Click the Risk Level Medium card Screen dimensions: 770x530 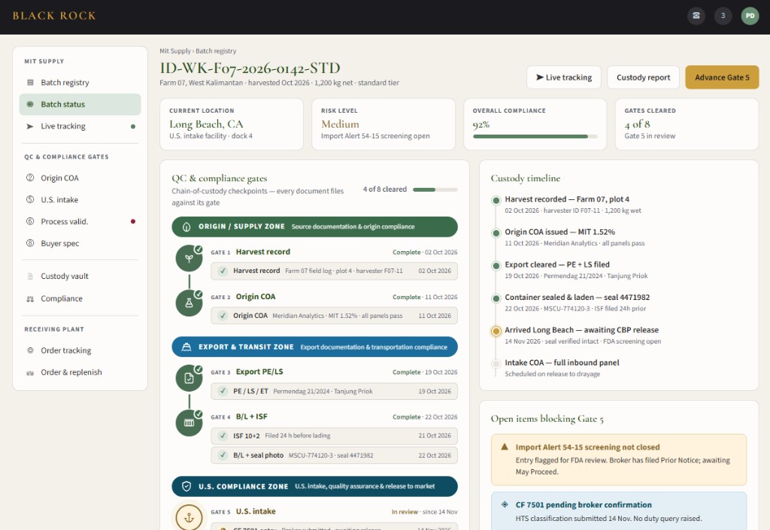[x=383, y=124]
